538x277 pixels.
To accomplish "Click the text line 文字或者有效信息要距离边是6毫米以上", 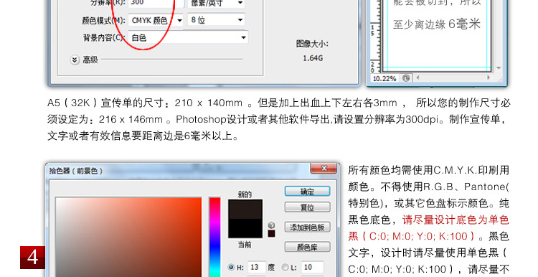I will point(143,136).
